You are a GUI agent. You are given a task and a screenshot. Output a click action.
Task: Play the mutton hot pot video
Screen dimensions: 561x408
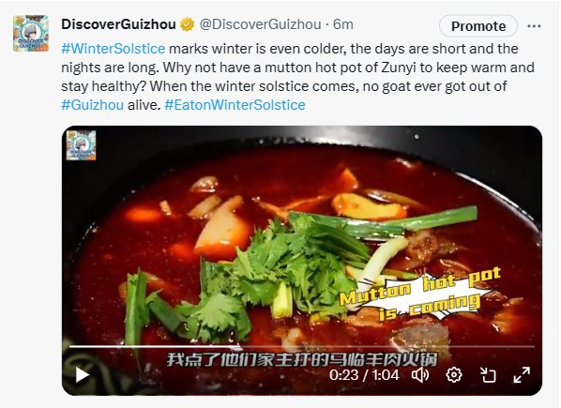(83, 375)
